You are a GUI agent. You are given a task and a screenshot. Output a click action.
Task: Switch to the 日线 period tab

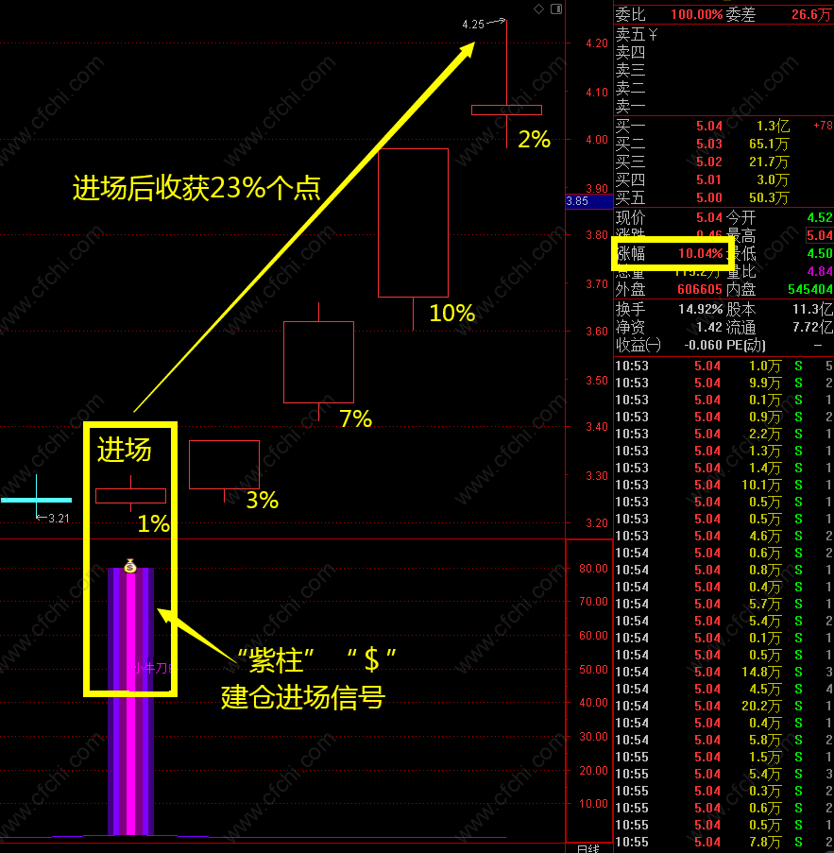[588, 848]
